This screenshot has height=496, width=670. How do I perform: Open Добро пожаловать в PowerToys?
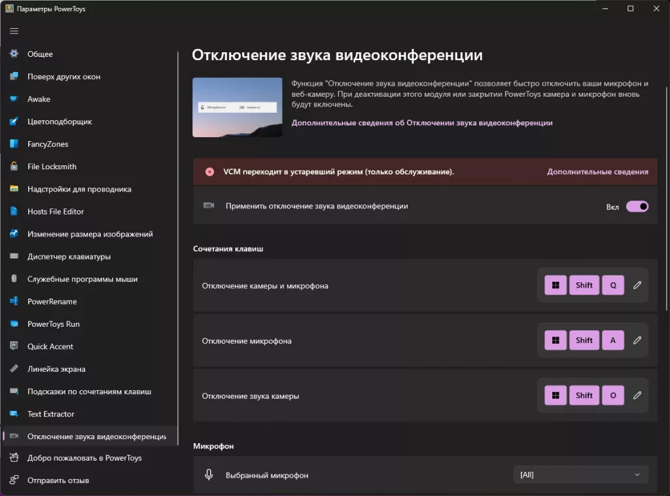[89, 458]
